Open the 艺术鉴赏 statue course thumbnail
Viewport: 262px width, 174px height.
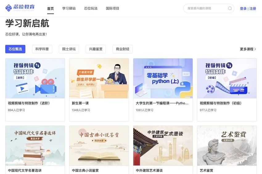(x=227, y=145)
